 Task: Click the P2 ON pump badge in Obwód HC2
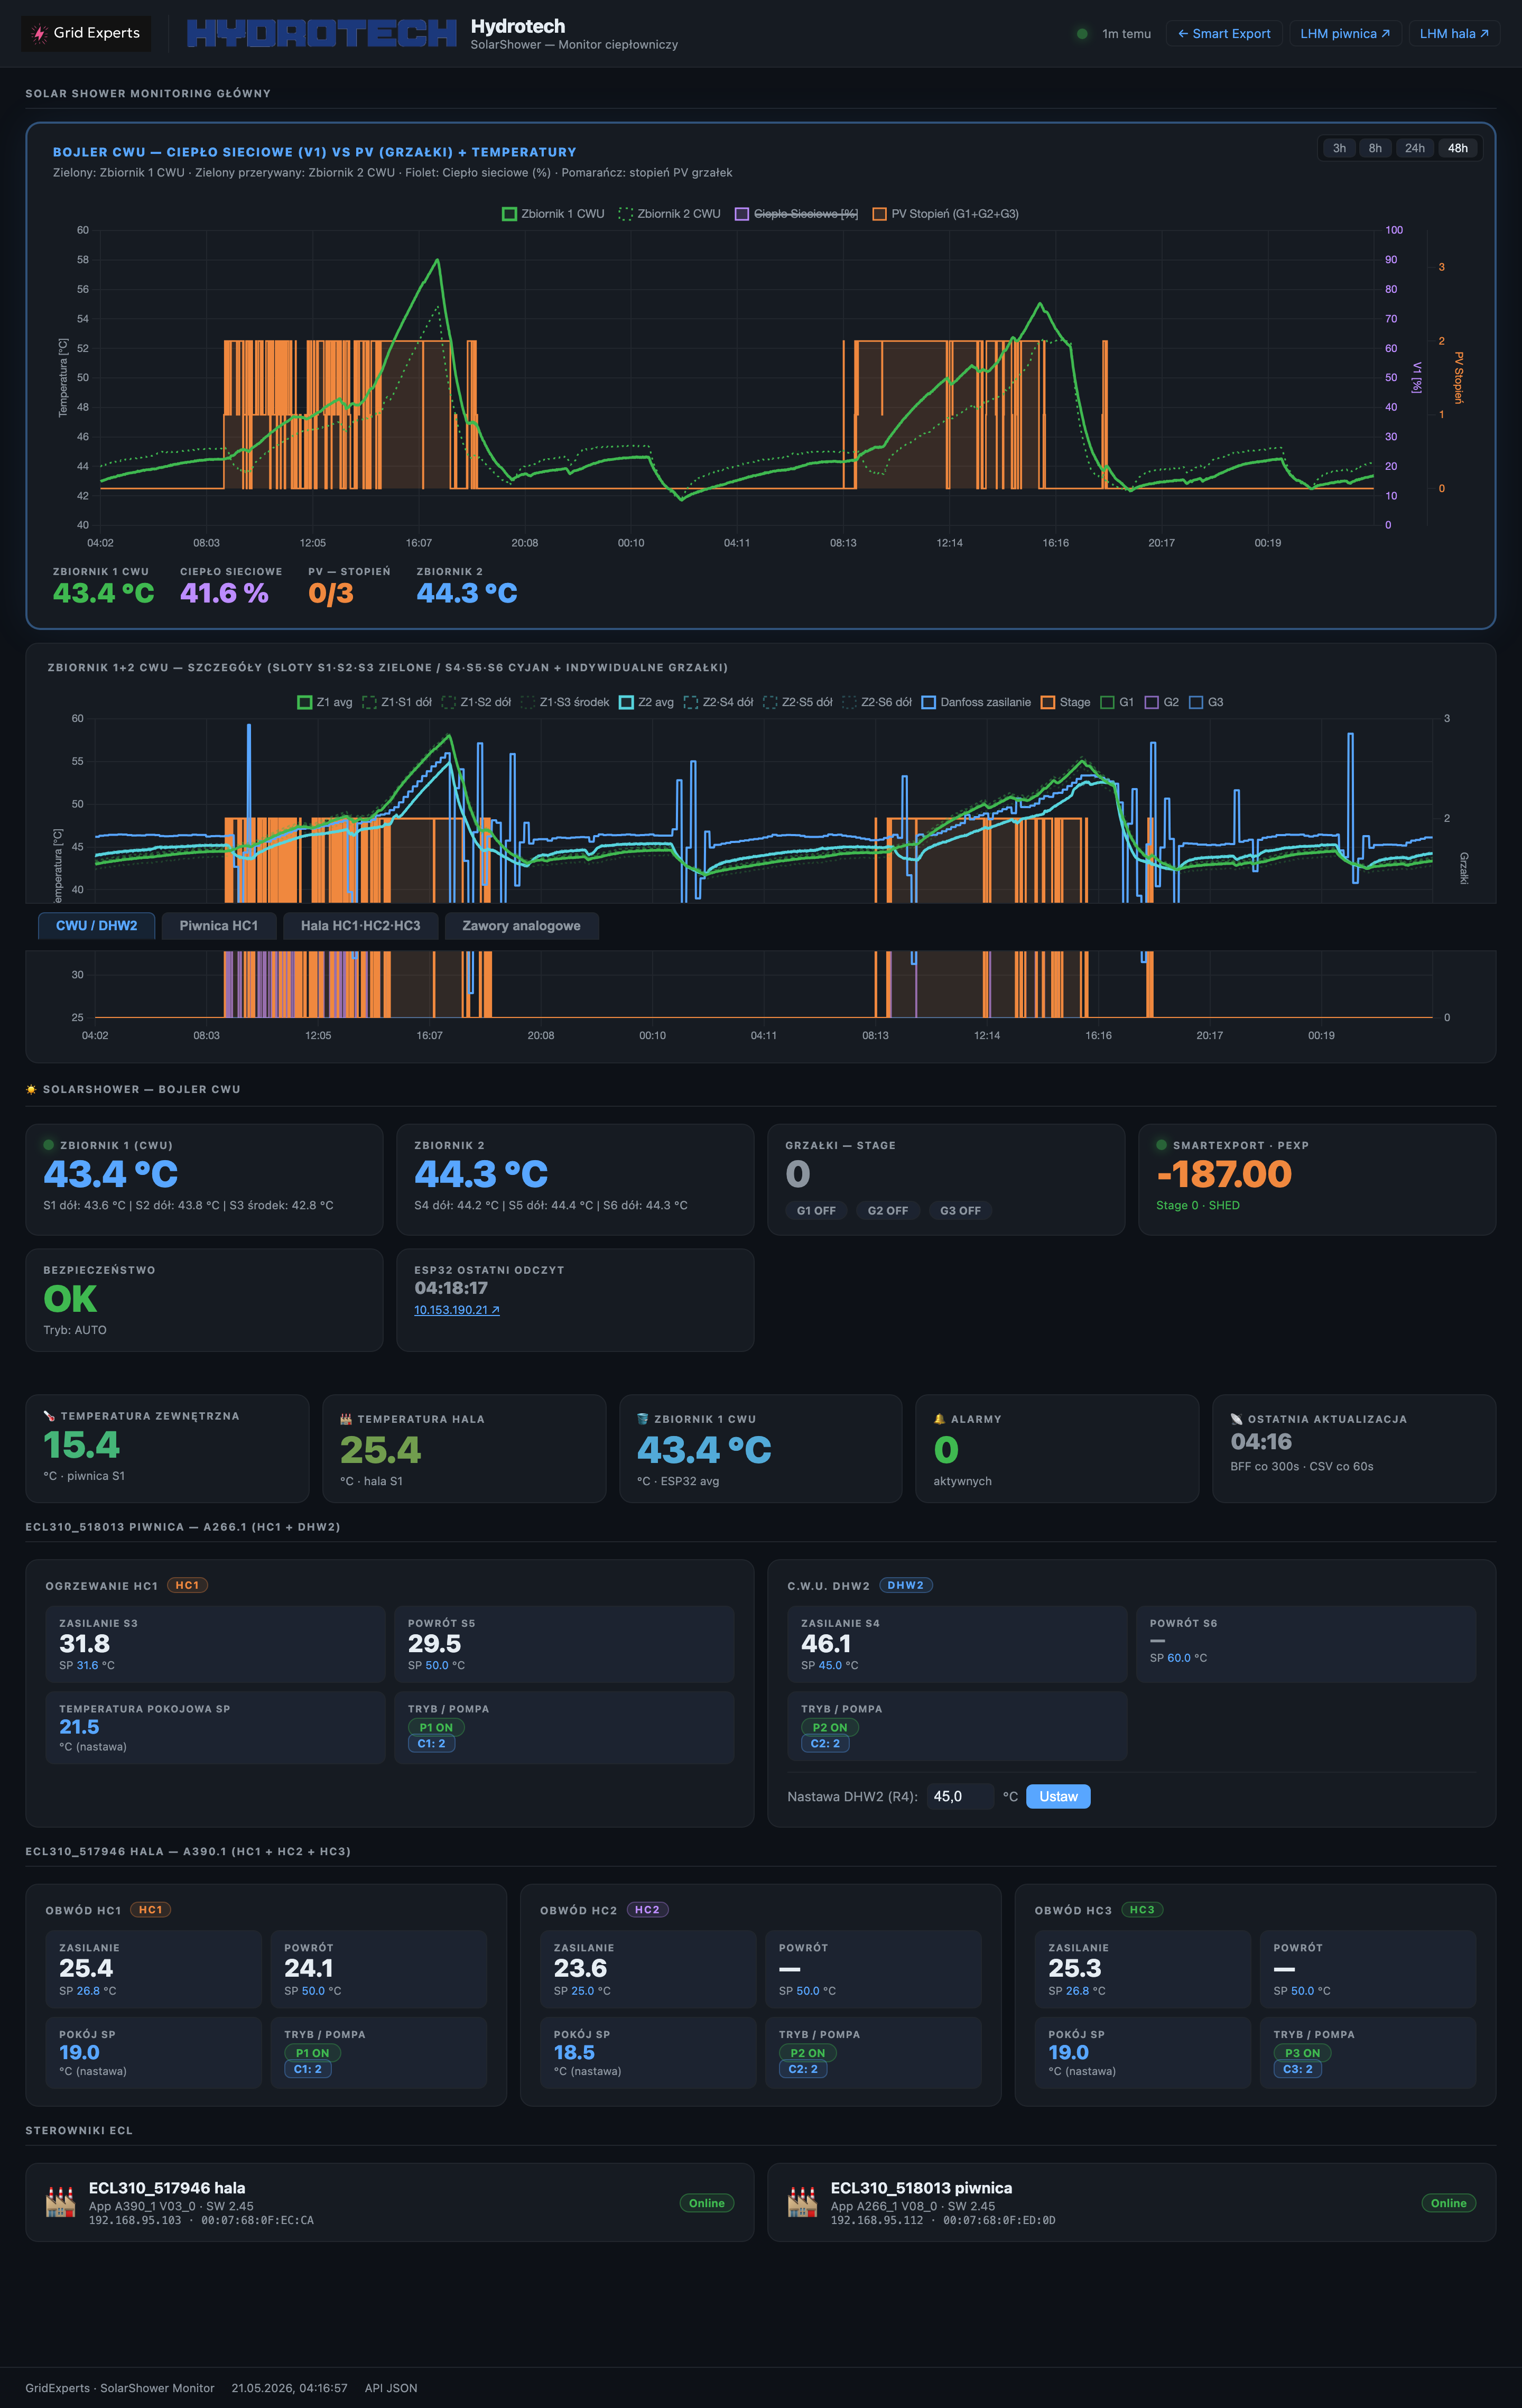coord(808,2053)
